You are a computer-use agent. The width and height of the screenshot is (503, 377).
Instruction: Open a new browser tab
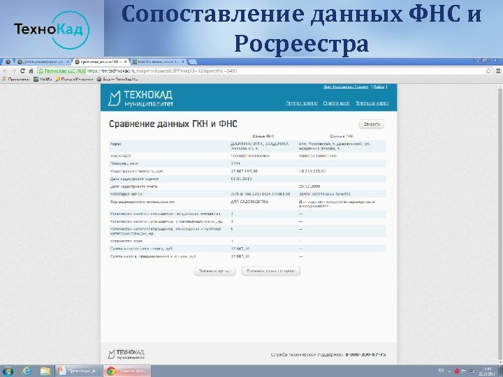[x=193, y=61]
